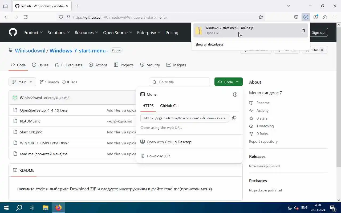This screenshot has height=213, width=341.
Task: Open the Pull requests tab
Action: [68, 65]
